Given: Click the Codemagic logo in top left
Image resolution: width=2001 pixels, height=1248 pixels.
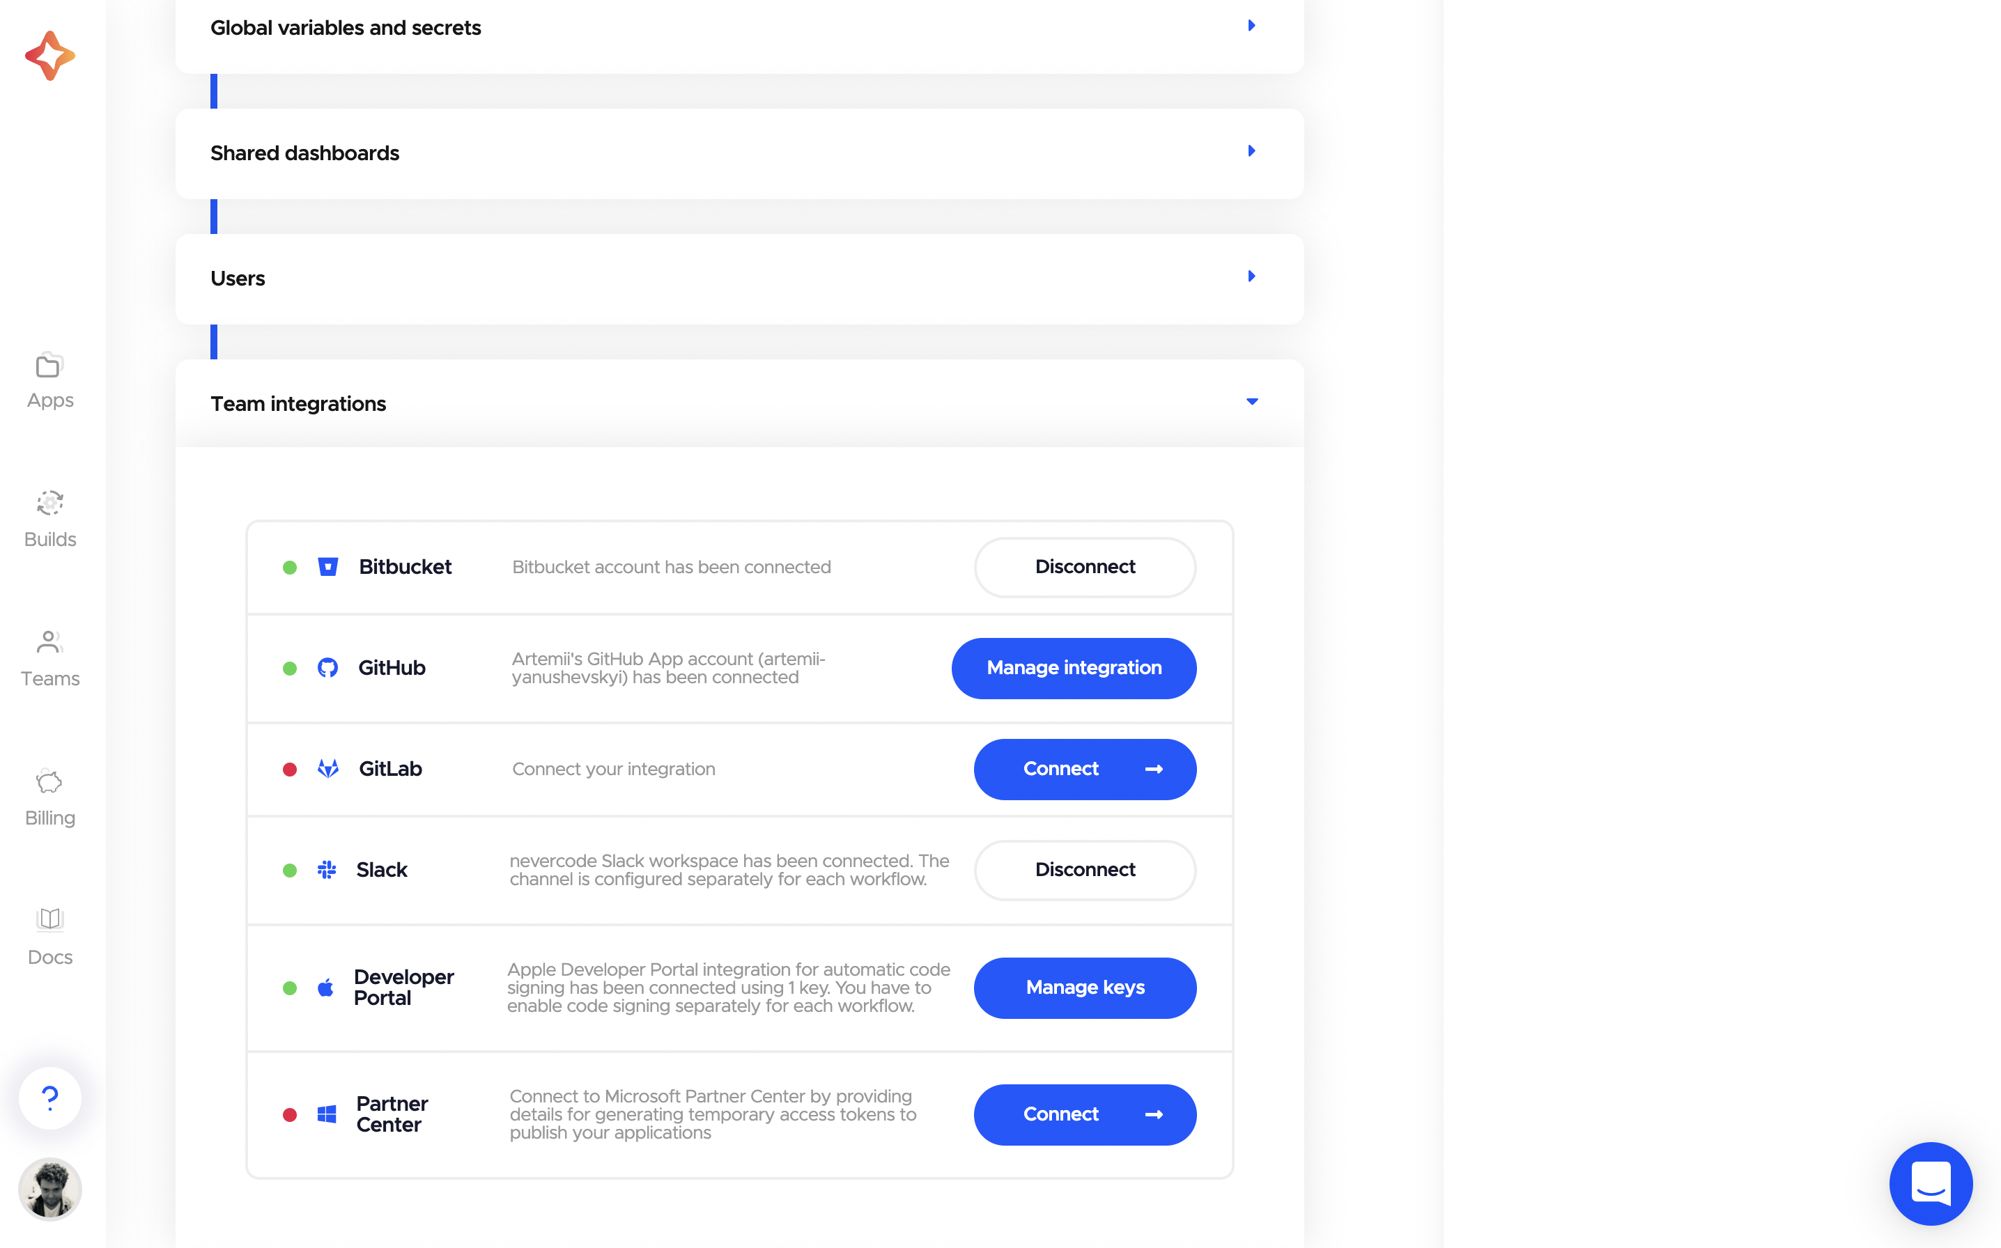Looking at the screenshot, I should click(x=49, y=55).
